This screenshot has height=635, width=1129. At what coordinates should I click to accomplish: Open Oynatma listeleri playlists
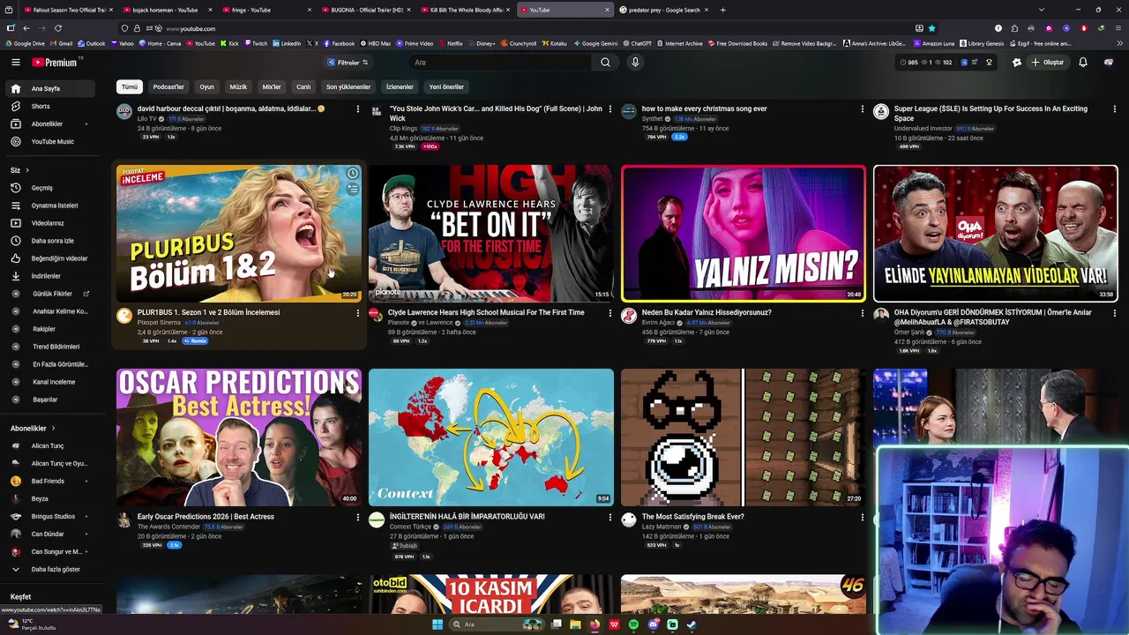(49, 205)
